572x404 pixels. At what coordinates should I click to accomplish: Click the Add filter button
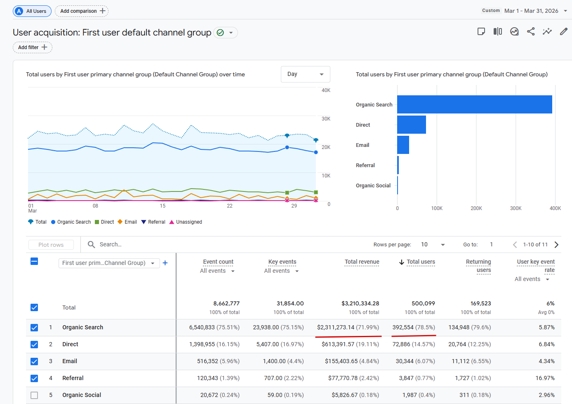pos(33,47)
